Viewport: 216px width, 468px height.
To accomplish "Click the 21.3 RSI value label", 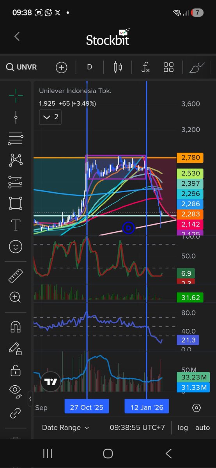I will (x=189, y=340).
